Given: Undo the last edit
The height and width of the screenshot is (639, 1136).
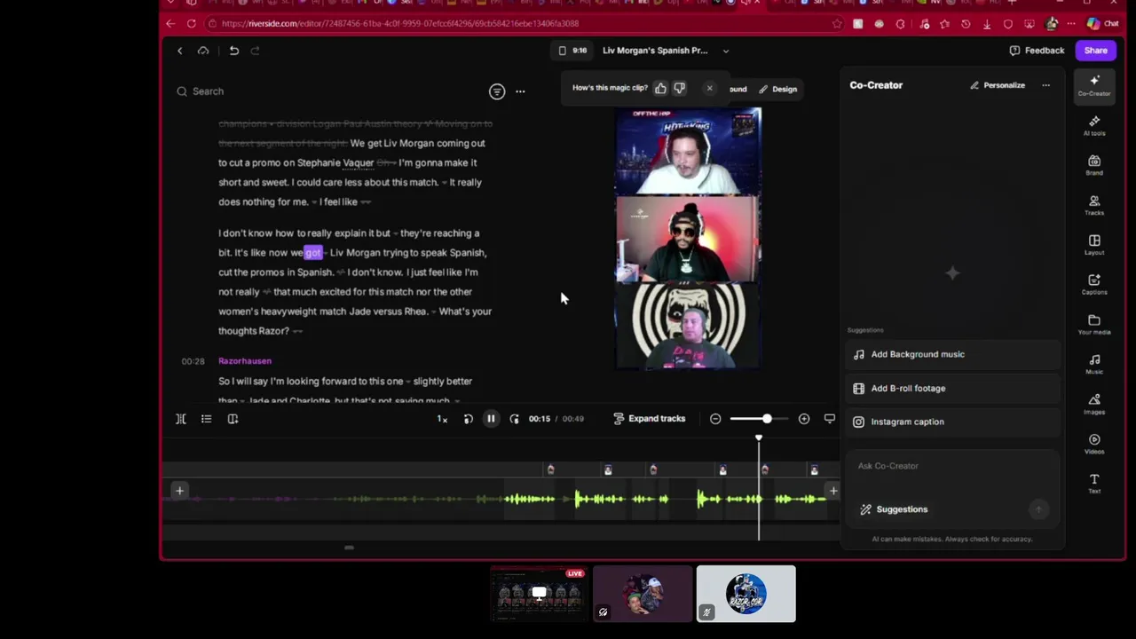Looking at the screenshot, I should pos(233,51).
